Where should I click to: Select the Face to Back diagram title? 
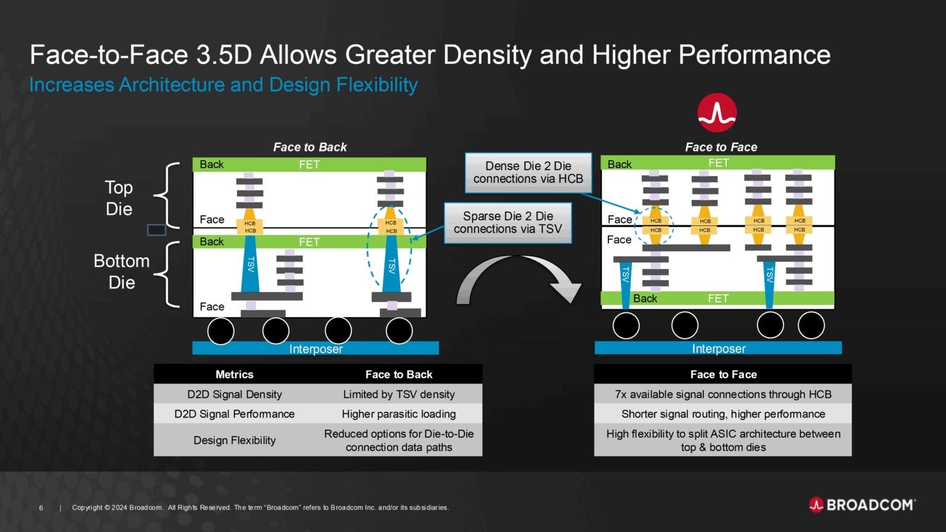coord(310,147)
